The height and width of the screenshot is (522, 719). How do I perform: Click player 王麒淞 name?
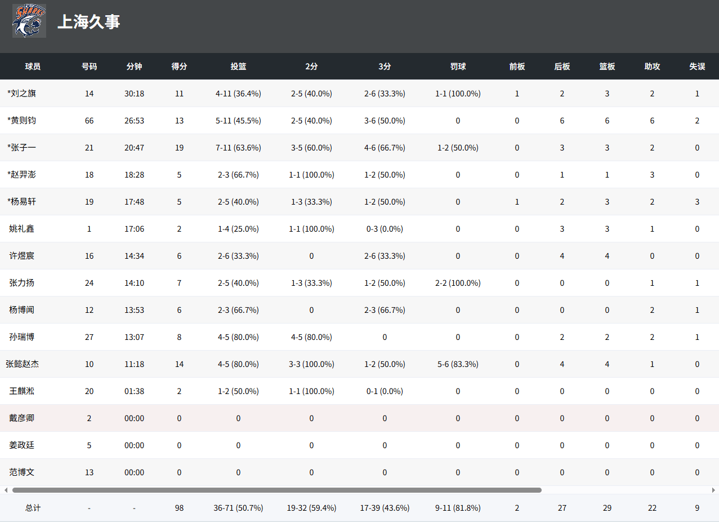pyautogui.click(x=21, y=391)
